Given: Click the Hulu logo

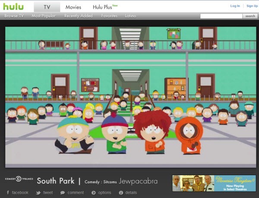Looking at the screenshot, I should tap(13, 6).
